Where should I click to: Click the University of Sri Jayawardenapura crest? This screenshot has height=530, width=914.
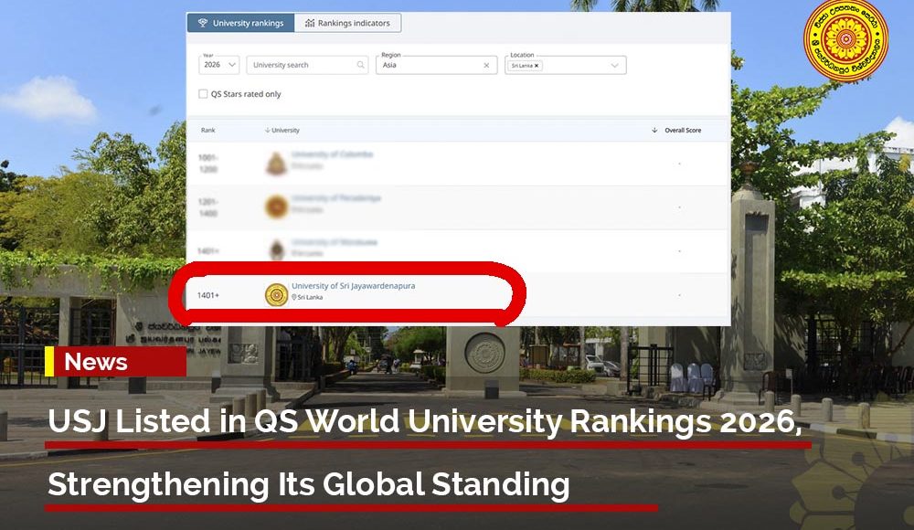coord(275,294)
